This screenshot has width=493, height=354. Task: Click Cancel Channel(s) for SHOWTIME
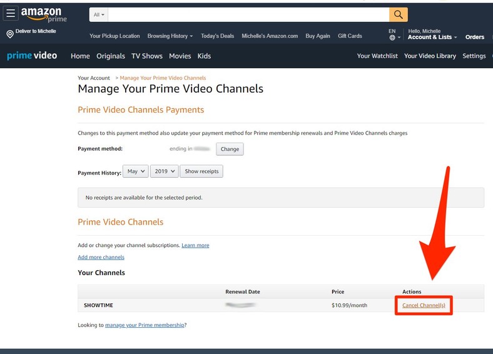(x=424, y=305)
